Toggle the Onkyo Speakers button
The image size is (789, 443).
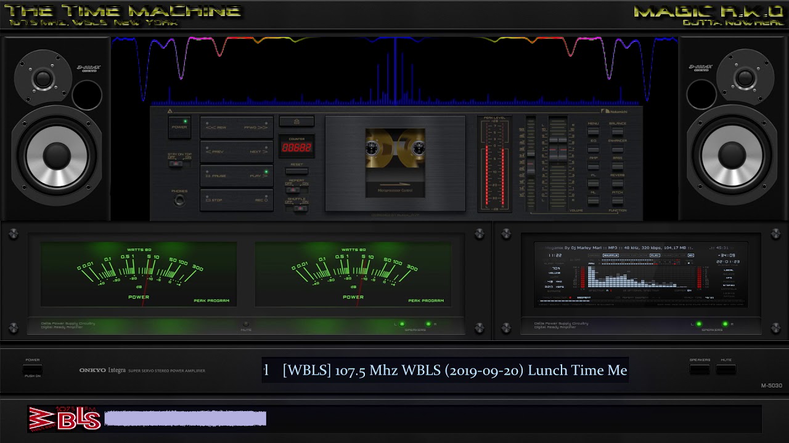pos(700,369)
